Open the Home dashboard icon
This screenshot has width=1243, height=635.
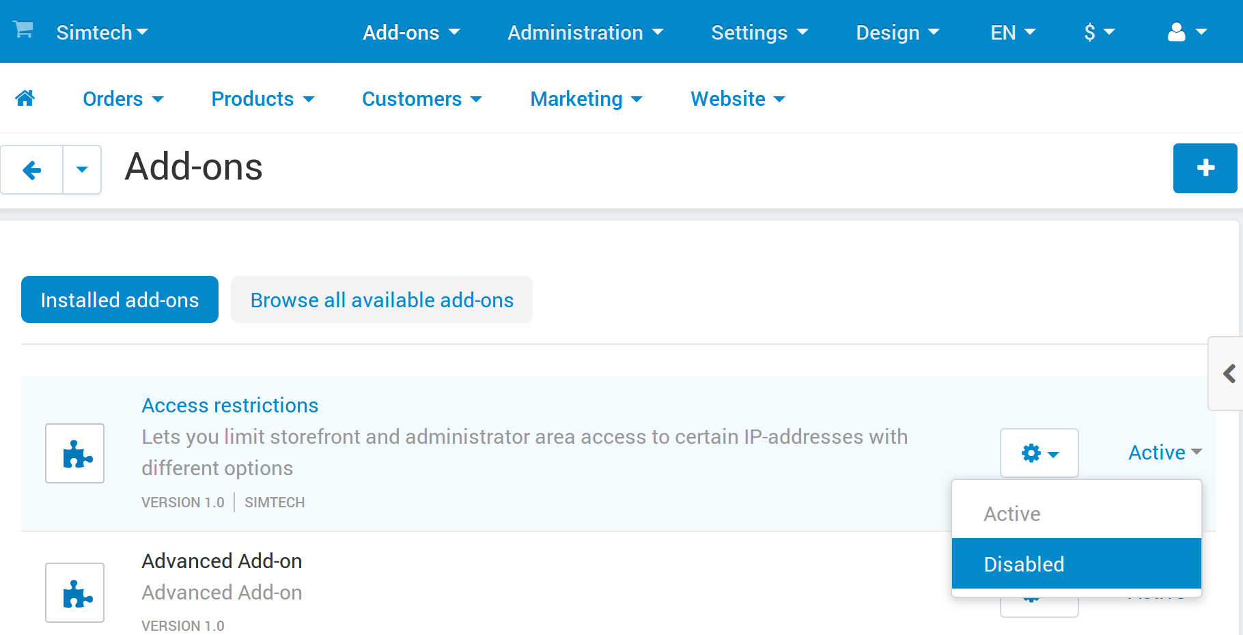point(25,98)
